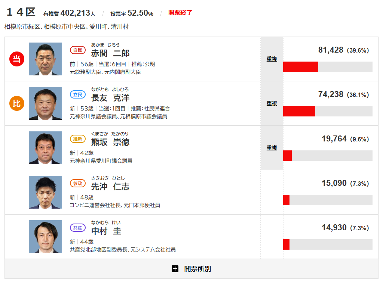The height and width of the screenshot is (284, 383).
Task: Click the red 当 winner badge
Action: [16, 59]
